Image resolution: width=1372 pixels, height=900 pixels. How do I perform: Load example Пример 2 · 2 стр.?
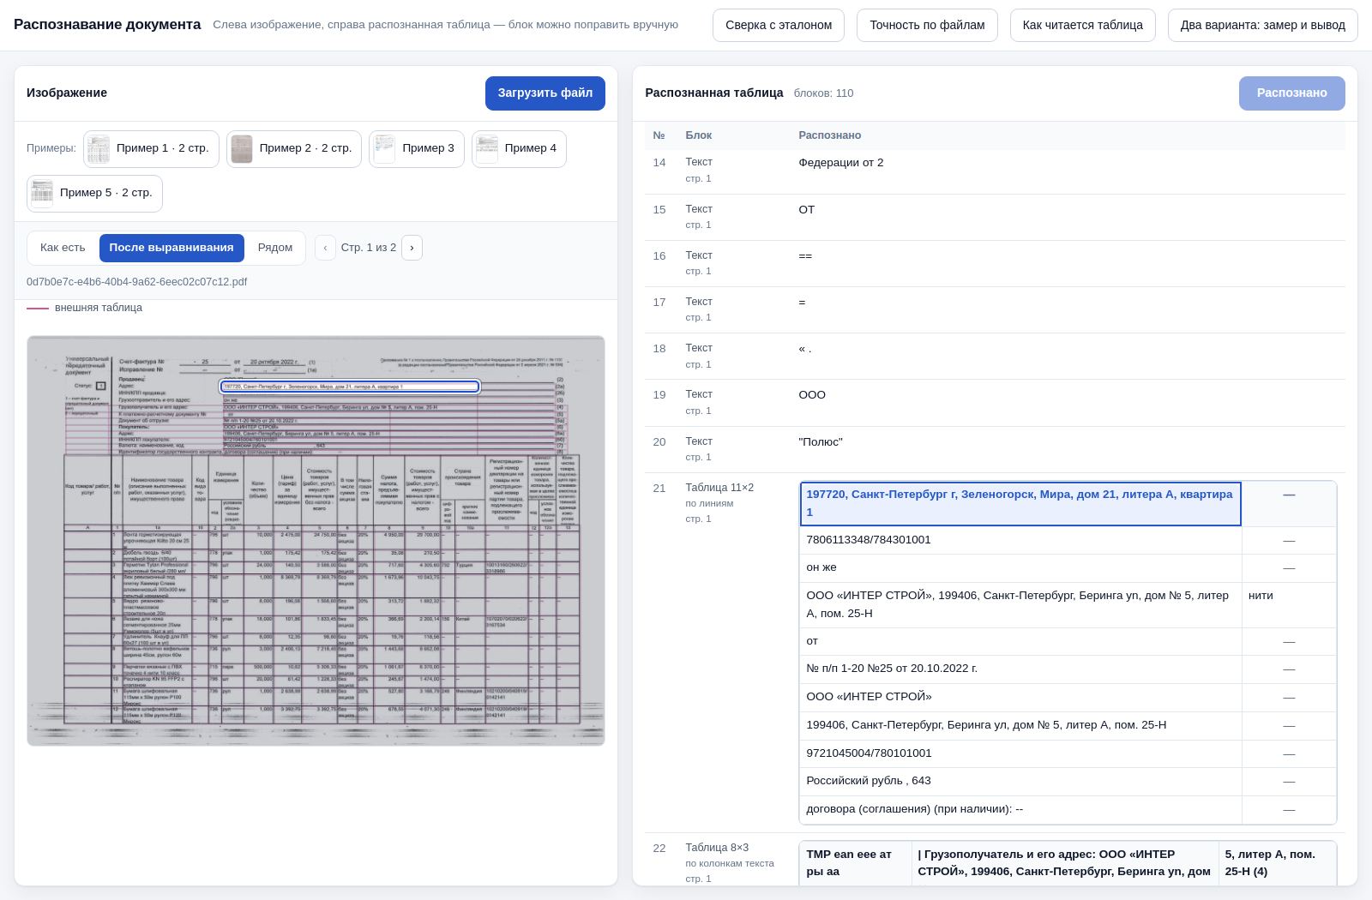tap(294, 148)
